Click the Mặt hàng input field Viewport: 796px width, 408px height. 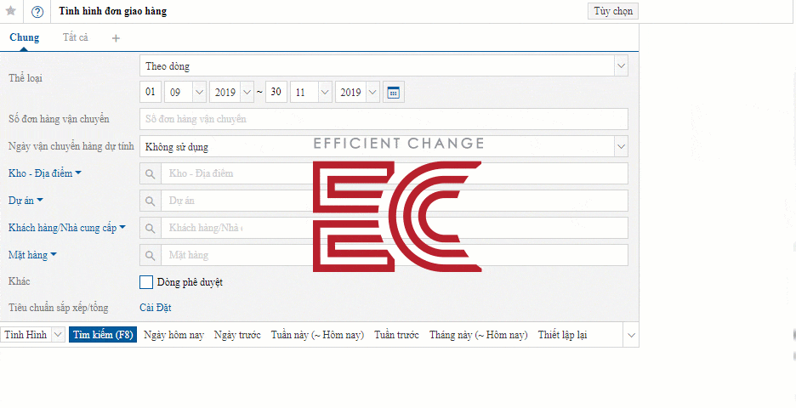pyautogui.click(x=395, y=255)
